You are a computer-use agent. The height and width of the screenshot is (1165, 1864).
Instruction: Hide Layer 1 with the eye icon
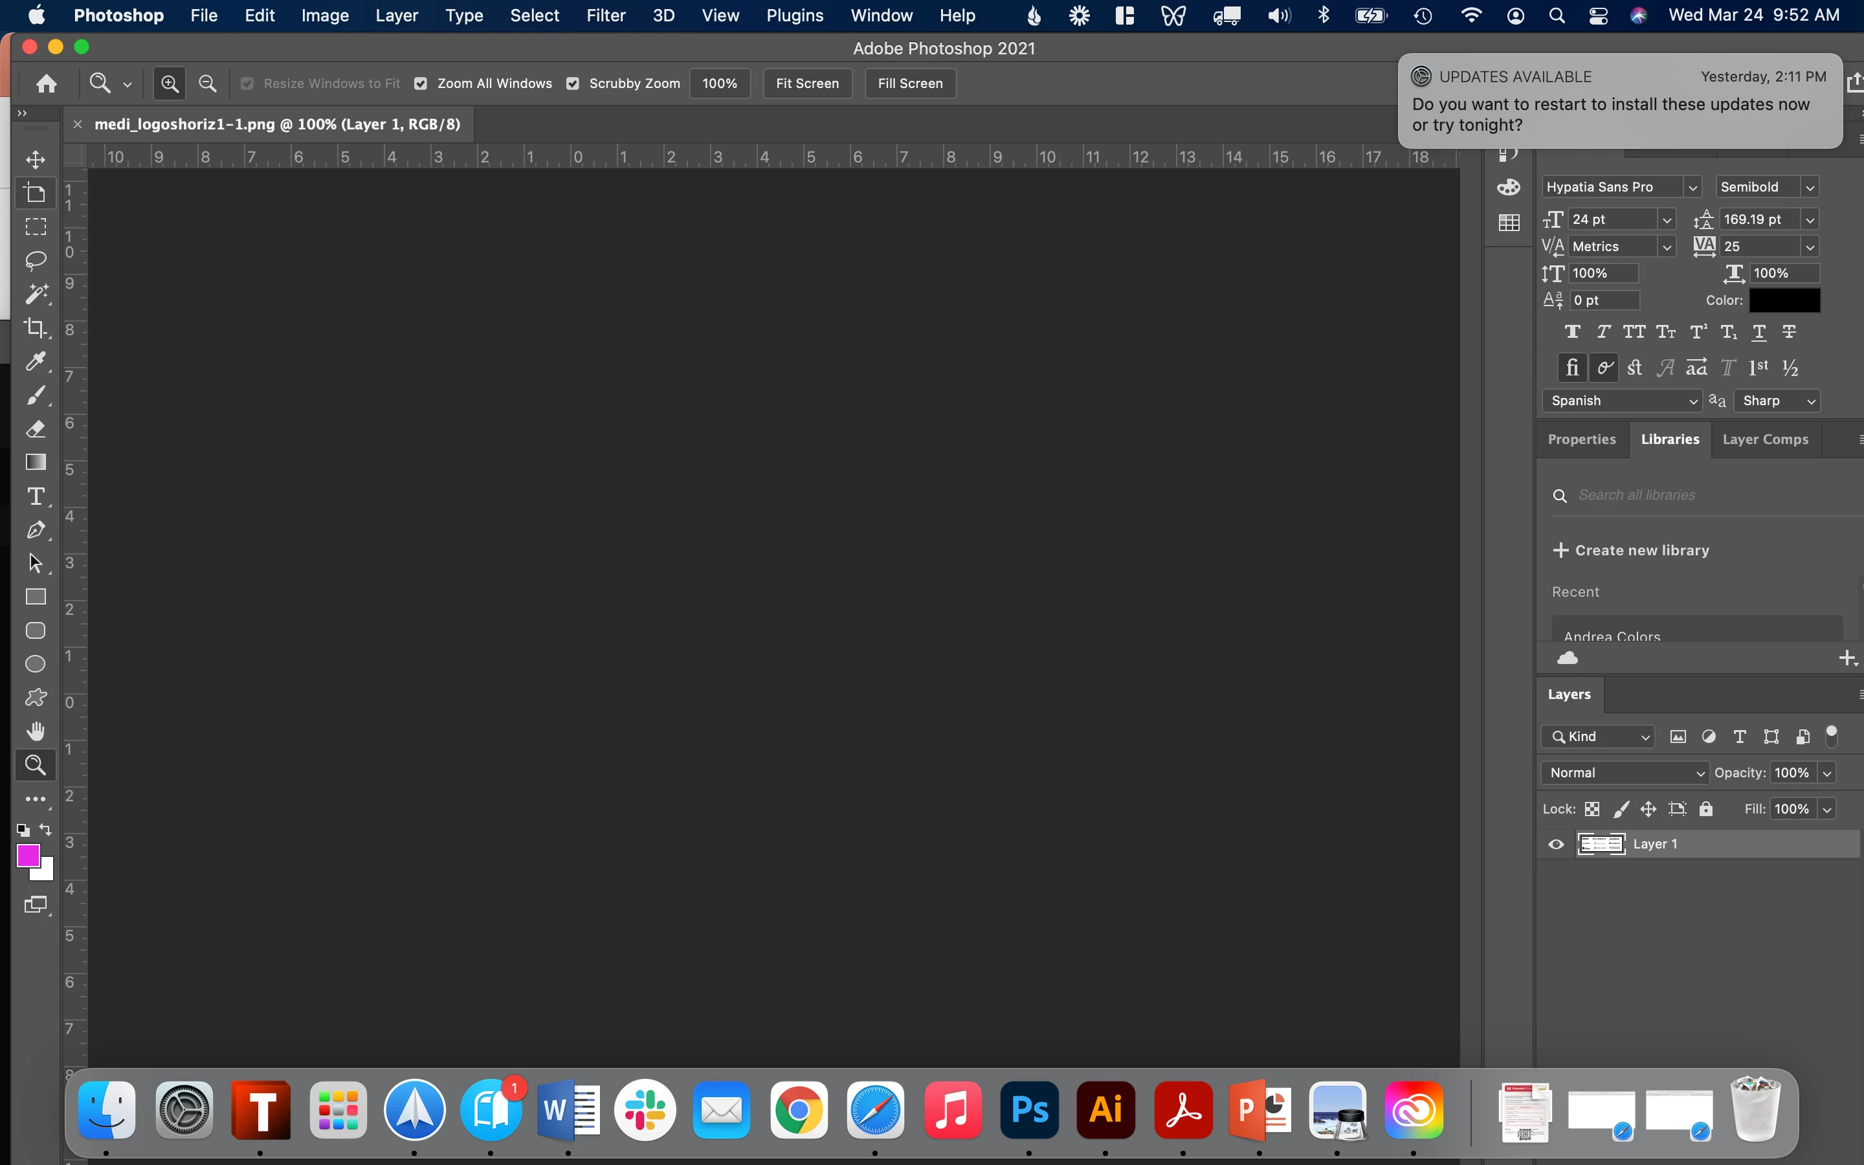click(1556, 845)
